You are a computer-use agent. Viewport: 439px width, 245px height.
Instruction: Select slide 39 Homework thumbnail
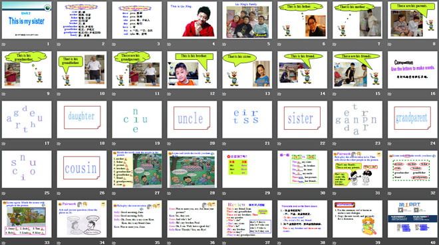(x=358, y=218)
